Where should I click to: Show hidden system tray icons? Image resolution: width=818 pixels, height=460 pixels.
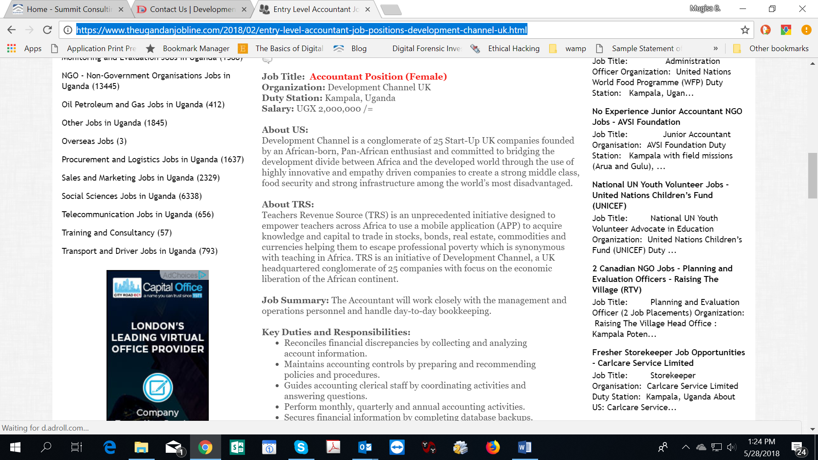(686, 447)
